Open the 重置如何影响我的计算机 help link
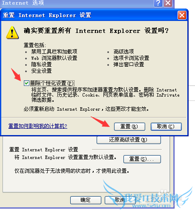Image resolution: width=195 pixels, height=212 pixels. [38, 126]
